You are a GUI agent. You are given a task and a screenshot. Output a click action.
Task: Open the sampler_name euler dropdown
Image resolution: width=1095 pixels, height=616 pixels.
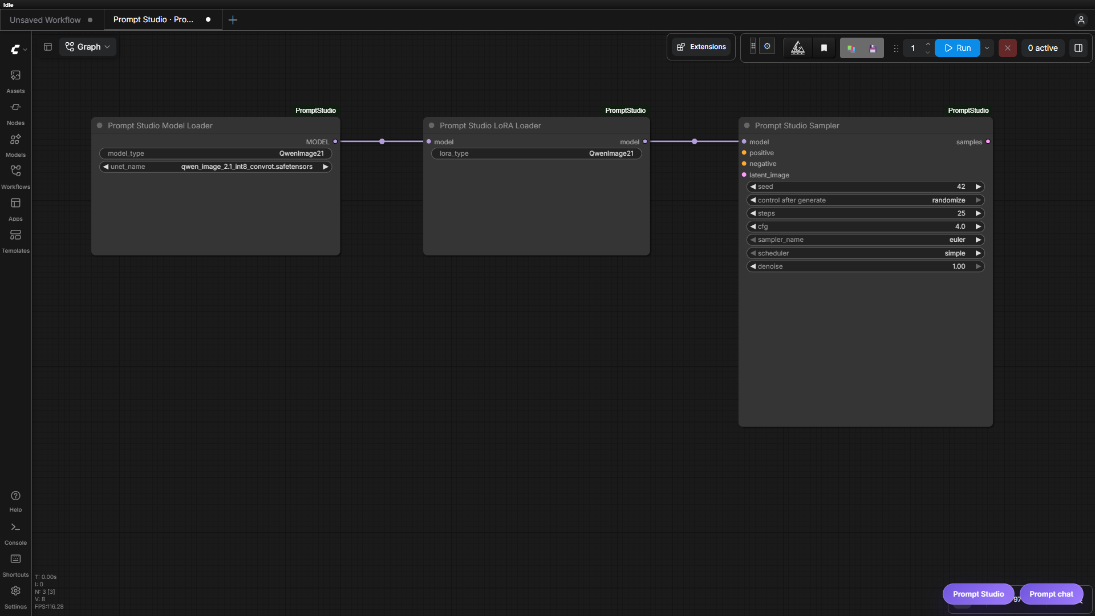pyautogui.click(x=866, y=240)
